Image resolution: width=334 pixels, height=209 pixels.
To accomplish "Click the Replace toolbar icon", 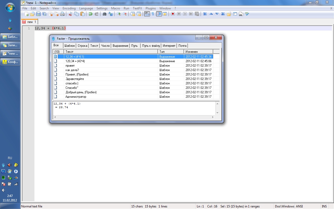I will point(111,14).
